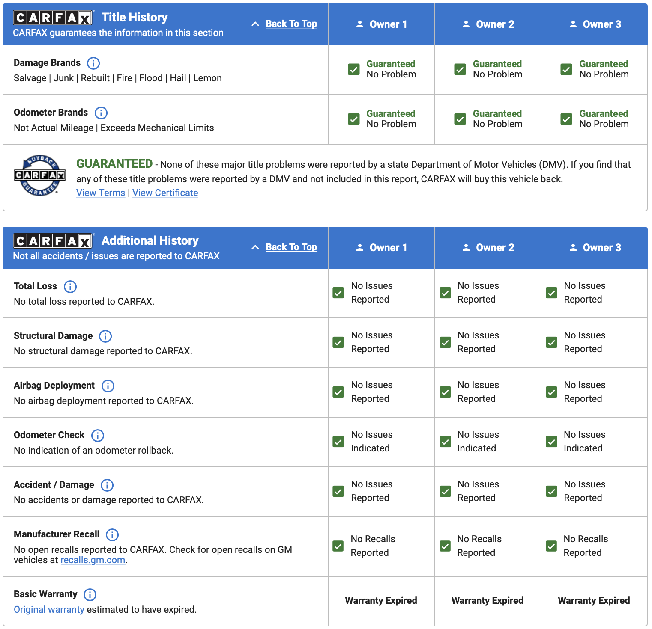Image resolution: width=652 pixels, height=629 pixels.
Task: Click Damage Brands Owner 2 green checkmark
Action: [x=460, y=69]
